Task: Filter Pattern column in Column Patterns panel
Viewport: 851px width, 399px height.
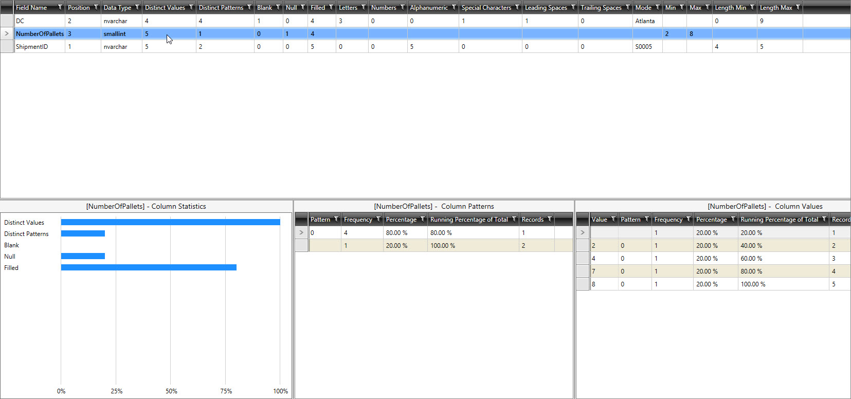Action: tap(336, 219)
